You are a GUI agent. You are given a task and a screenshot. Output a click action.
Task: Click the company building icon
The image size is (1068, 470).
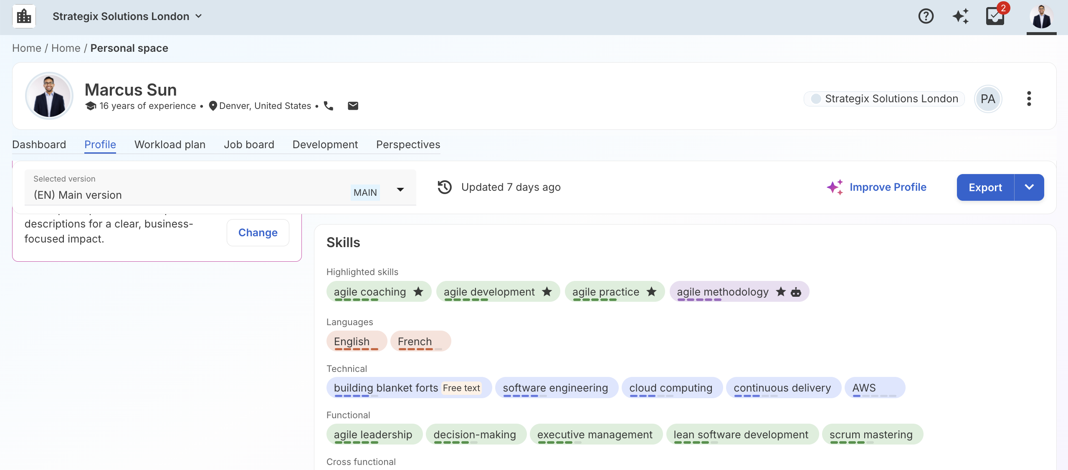click(x=24, y=16)
